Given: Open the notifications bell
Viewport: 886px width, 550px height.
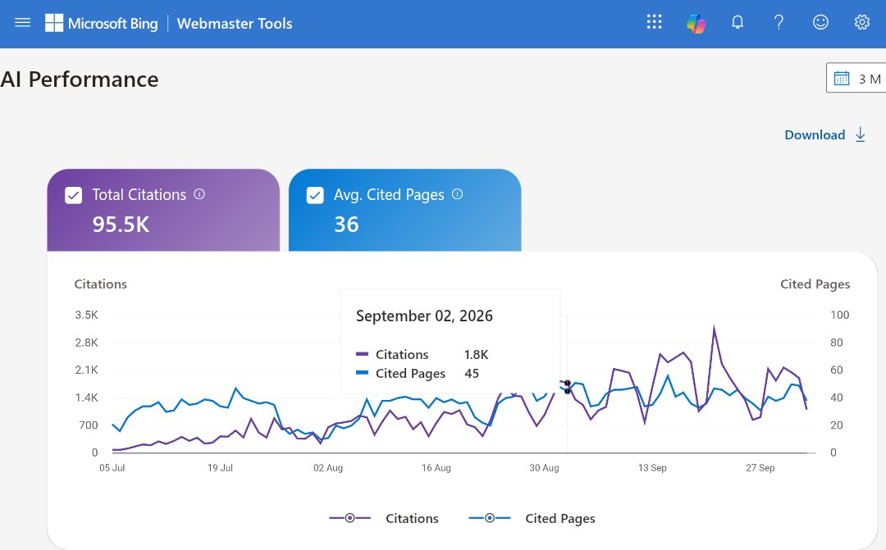Looking at the screenshot, I should pyautogui.click(x=738, y=22).
